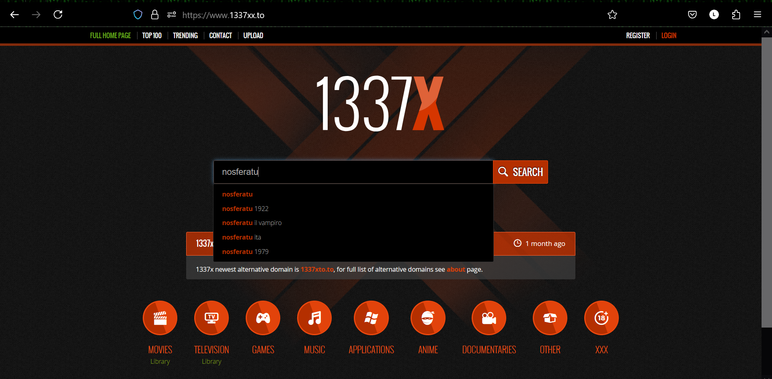Open the Trending menu item
The height and width of the screenshot is (379, 772).
pos(185,36)
